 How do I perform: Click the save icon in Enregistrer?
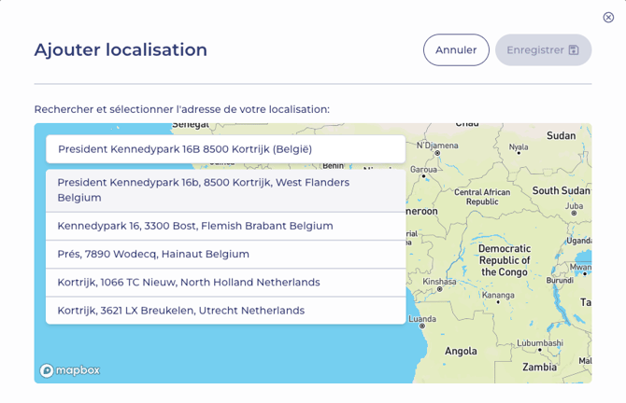[x=574, y=49]
